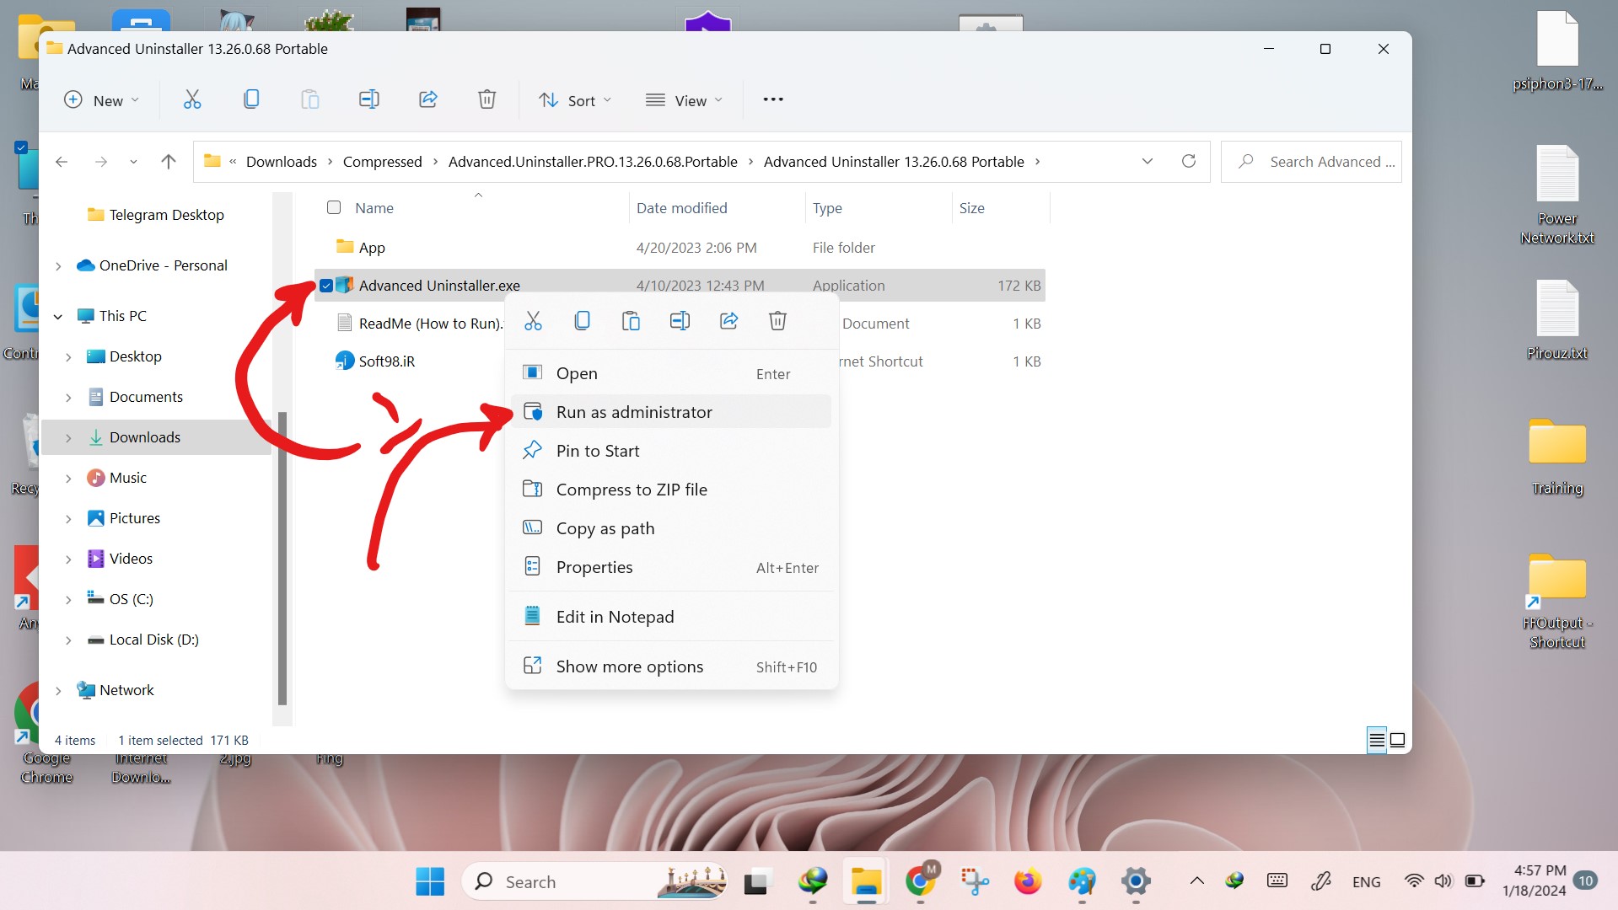Screen dimensions: 1618x910
Task: Go back with the Back arrow
Action: click(62, 162)
